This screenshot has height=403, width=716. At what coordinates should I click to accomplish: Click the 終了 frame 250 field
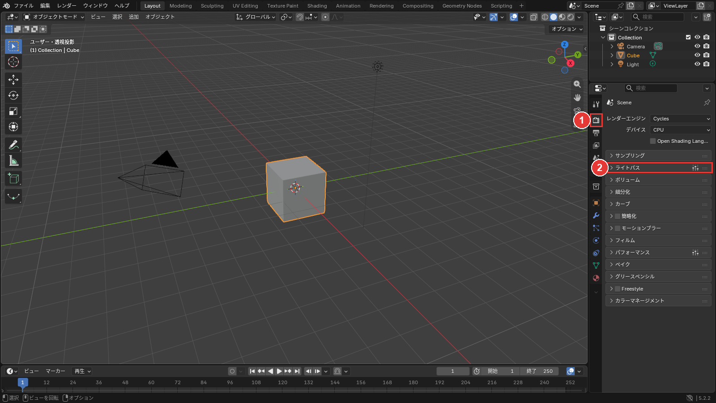(x=540, y=371)
